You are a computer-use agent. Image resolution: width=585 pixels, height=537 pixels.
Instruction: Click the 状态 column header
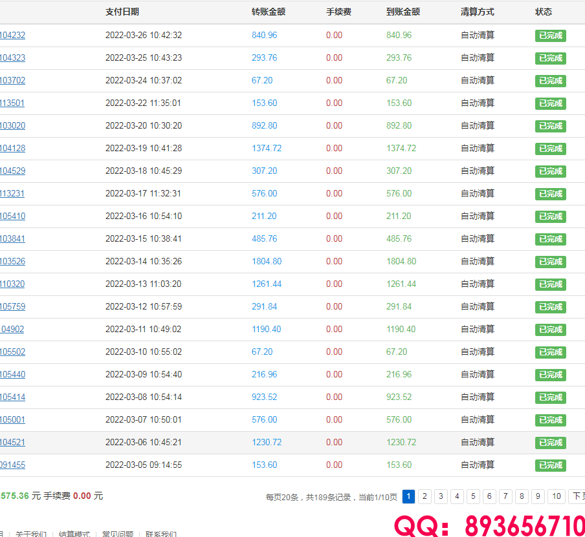(544, 12)
